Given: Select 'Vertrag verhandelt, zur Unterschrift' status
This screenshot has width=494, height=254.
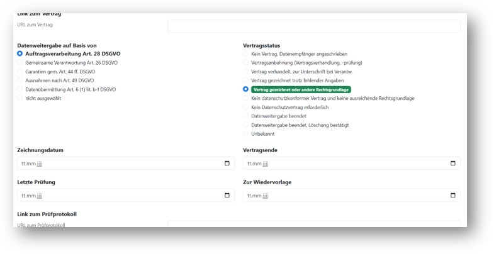Looking at the screenshot, I should click(x=246, y=72).
